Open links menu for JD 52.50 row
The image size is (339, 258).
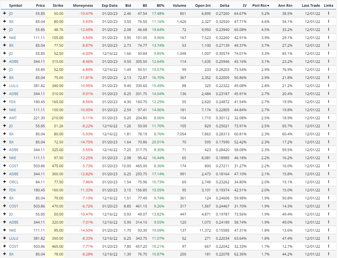[x=328, y=53]
